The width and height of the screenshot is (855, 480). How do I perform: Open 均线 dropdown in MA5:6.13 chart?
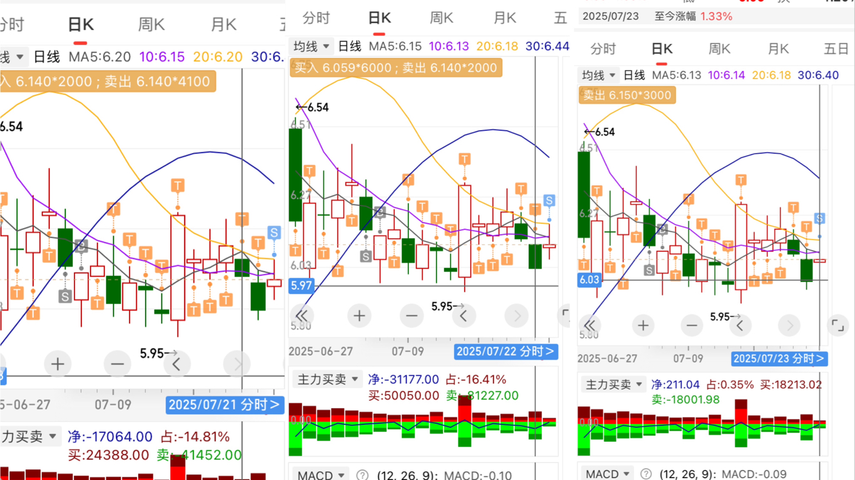coord(599,75)
